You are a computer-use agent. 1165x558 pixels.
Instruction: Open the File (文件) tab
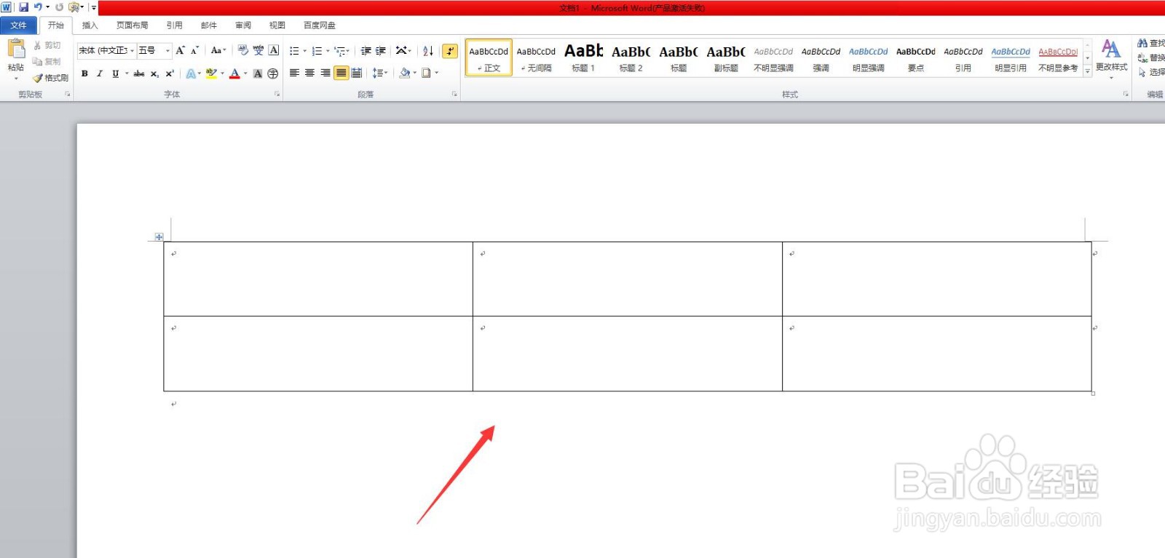point(19,25)
